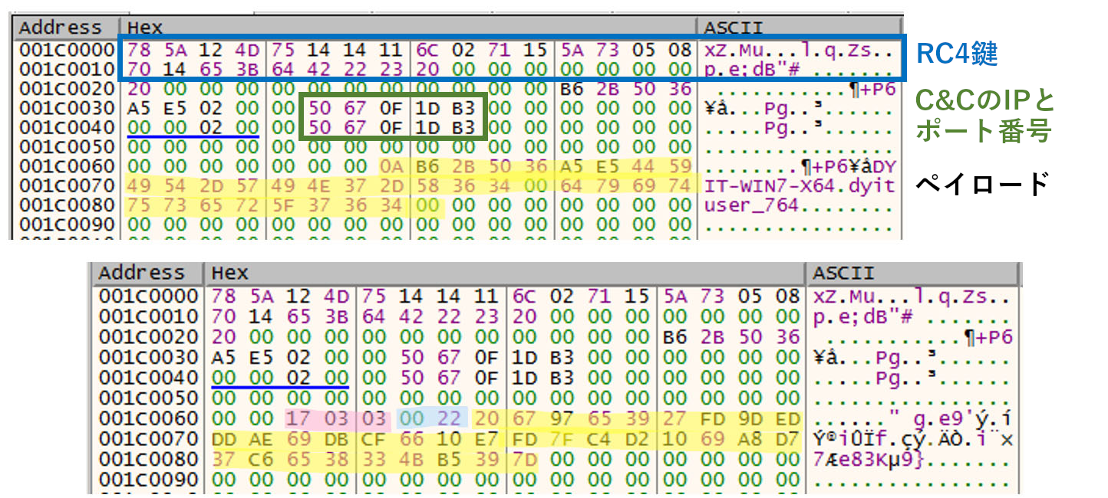This screenshot has height=498, width=1108.
Task: Select the blue RC4鍵 annotation label
Action: click(x=957, y=55)
